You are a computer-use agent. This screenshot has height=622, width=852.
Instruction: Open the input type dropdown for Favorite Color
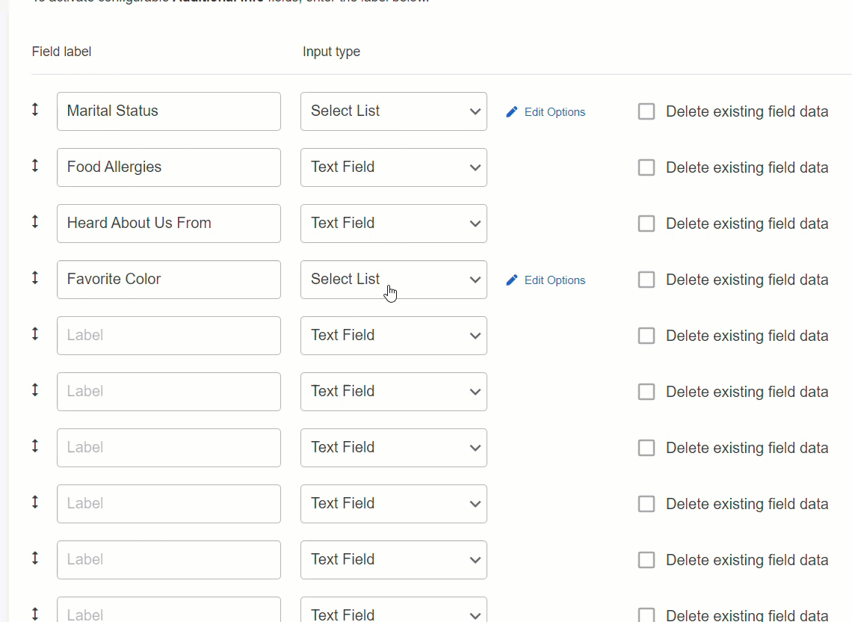pyautogui.click(x=394, y=279)
